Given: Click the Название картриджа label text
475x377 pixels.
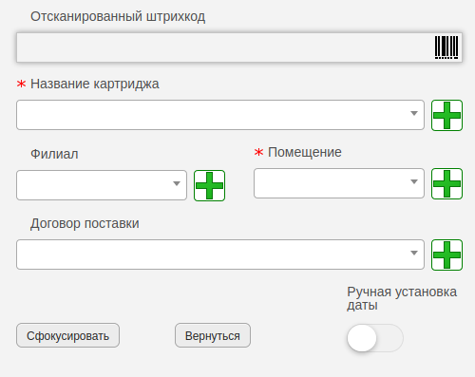Looking at the screenshot, I should coord(95,84).
